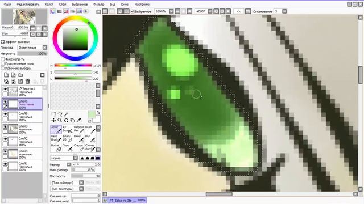Open the zoom 1600% dropdown in toolbar
This screenshot has height=204, width=364.
171,11
